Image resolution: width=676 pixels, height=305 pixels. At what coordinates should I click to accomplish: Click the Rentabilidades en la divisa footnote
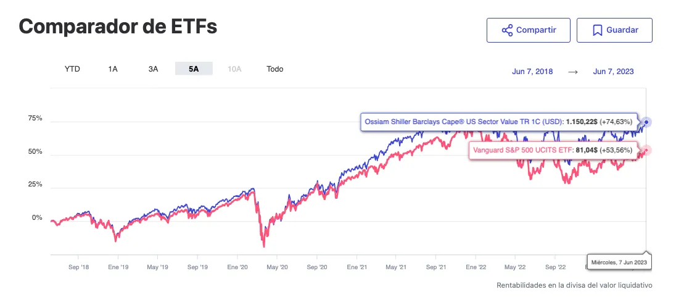coord(574,285)
